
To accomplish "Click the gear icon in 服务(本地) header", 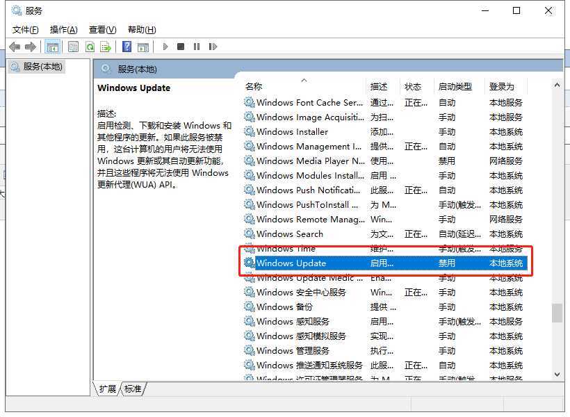I will pyautogui.click(x=106, y=69).
